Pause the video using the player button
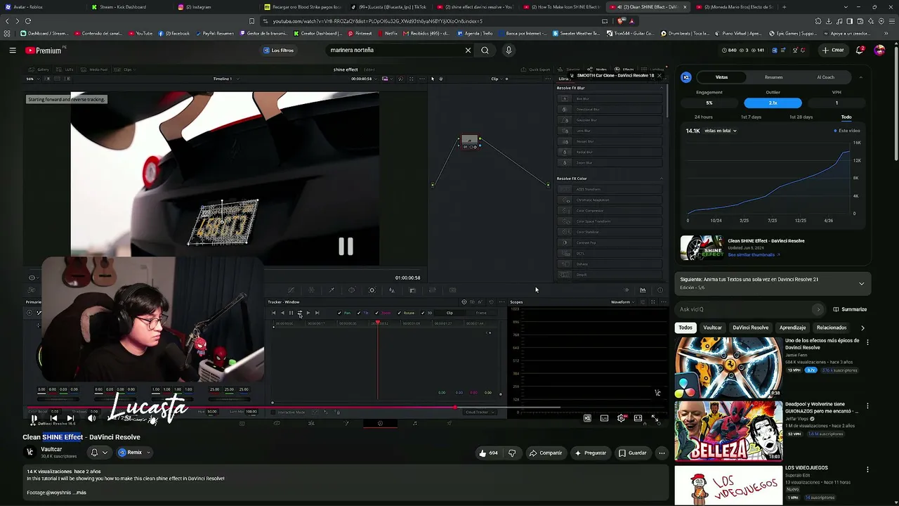 click(34, 418)
